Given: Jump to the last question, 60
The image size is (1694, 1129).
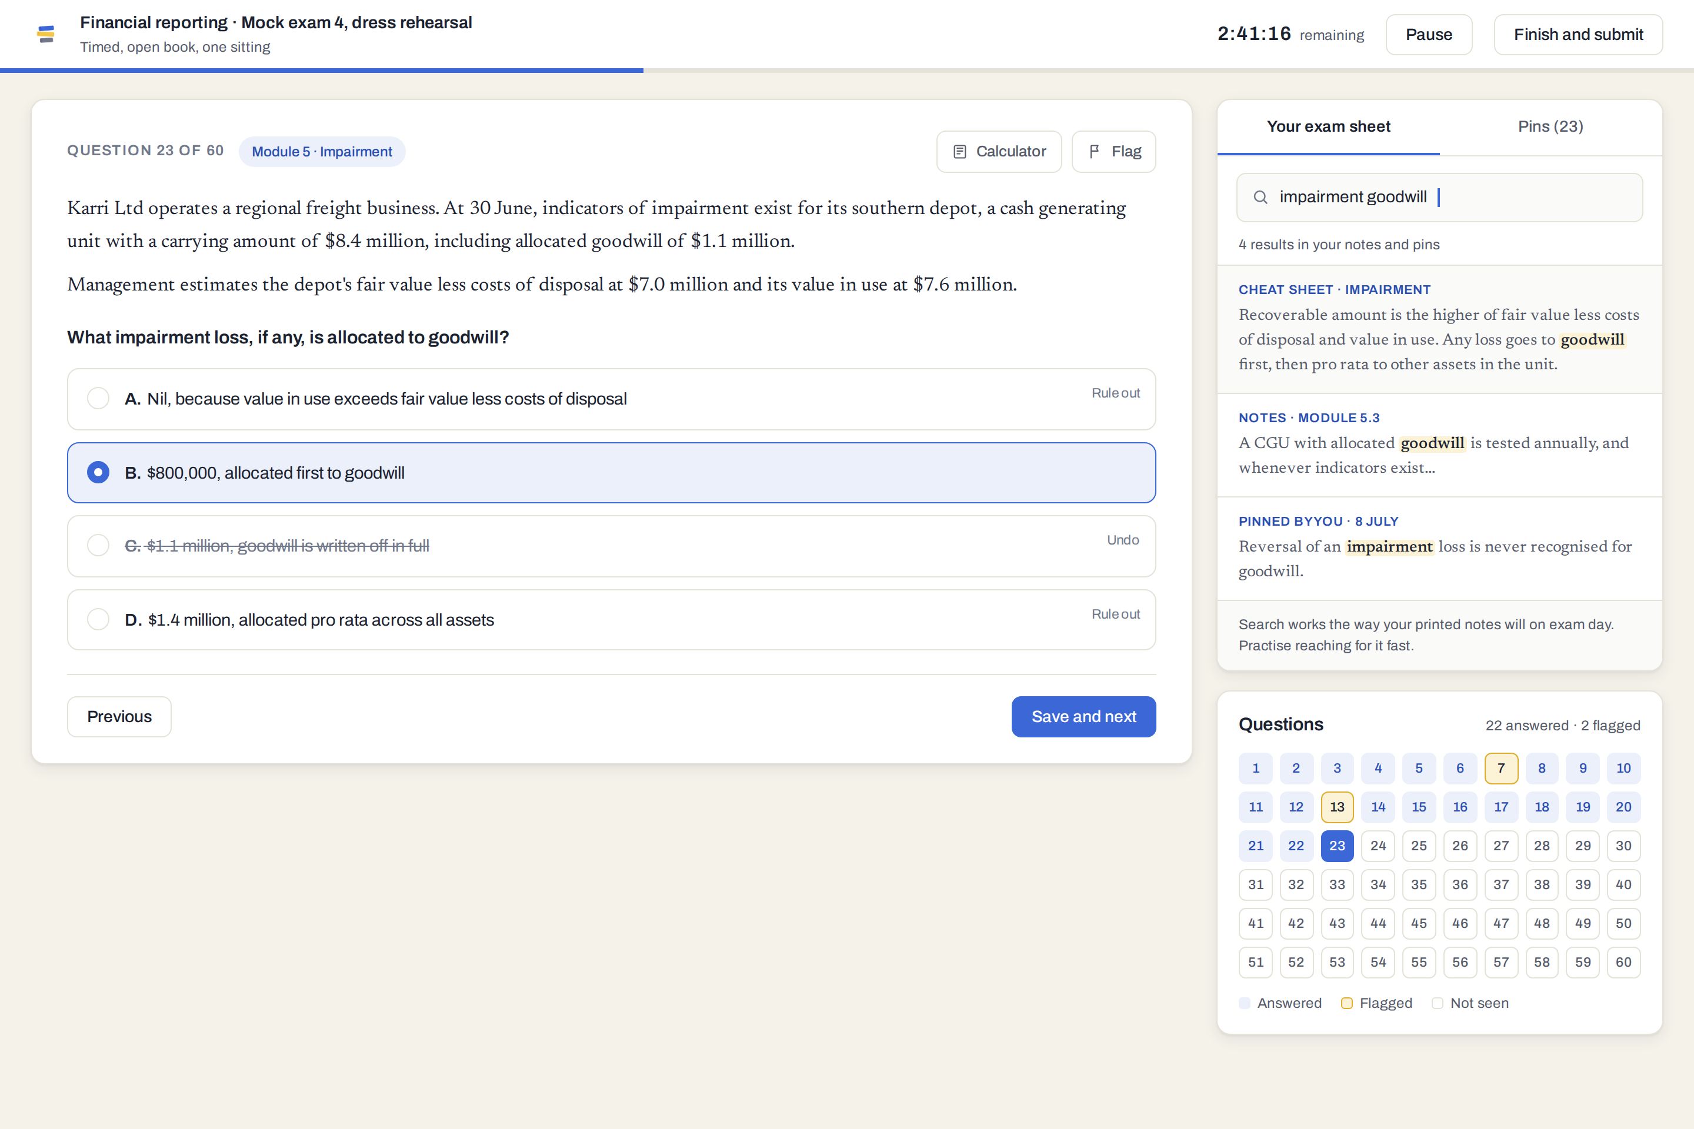Looking at the screenshot, I should click(1623, 963).
